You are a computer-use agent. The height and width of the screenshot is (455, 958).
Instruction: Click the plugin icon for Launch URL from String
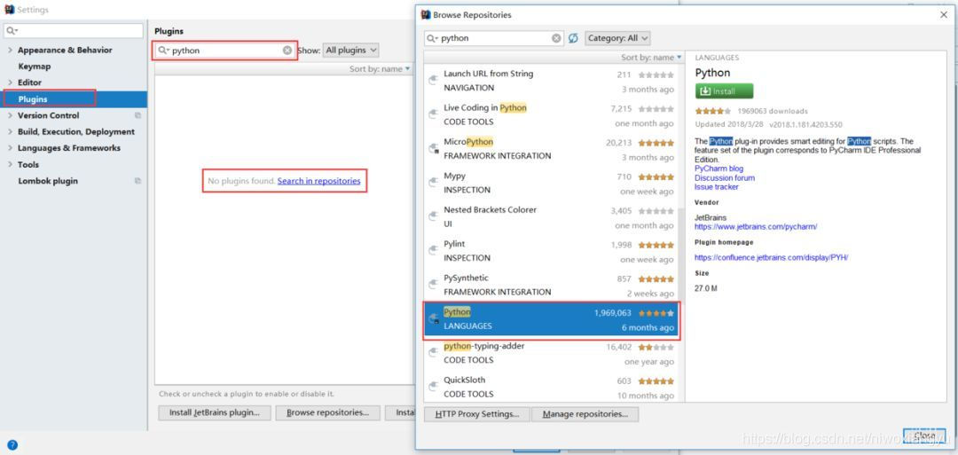click(x=433, y=80)
